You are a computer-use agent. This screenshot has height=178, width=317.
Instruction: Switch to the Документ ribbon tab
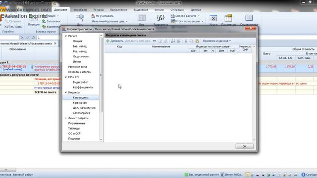tap(60, 10)
